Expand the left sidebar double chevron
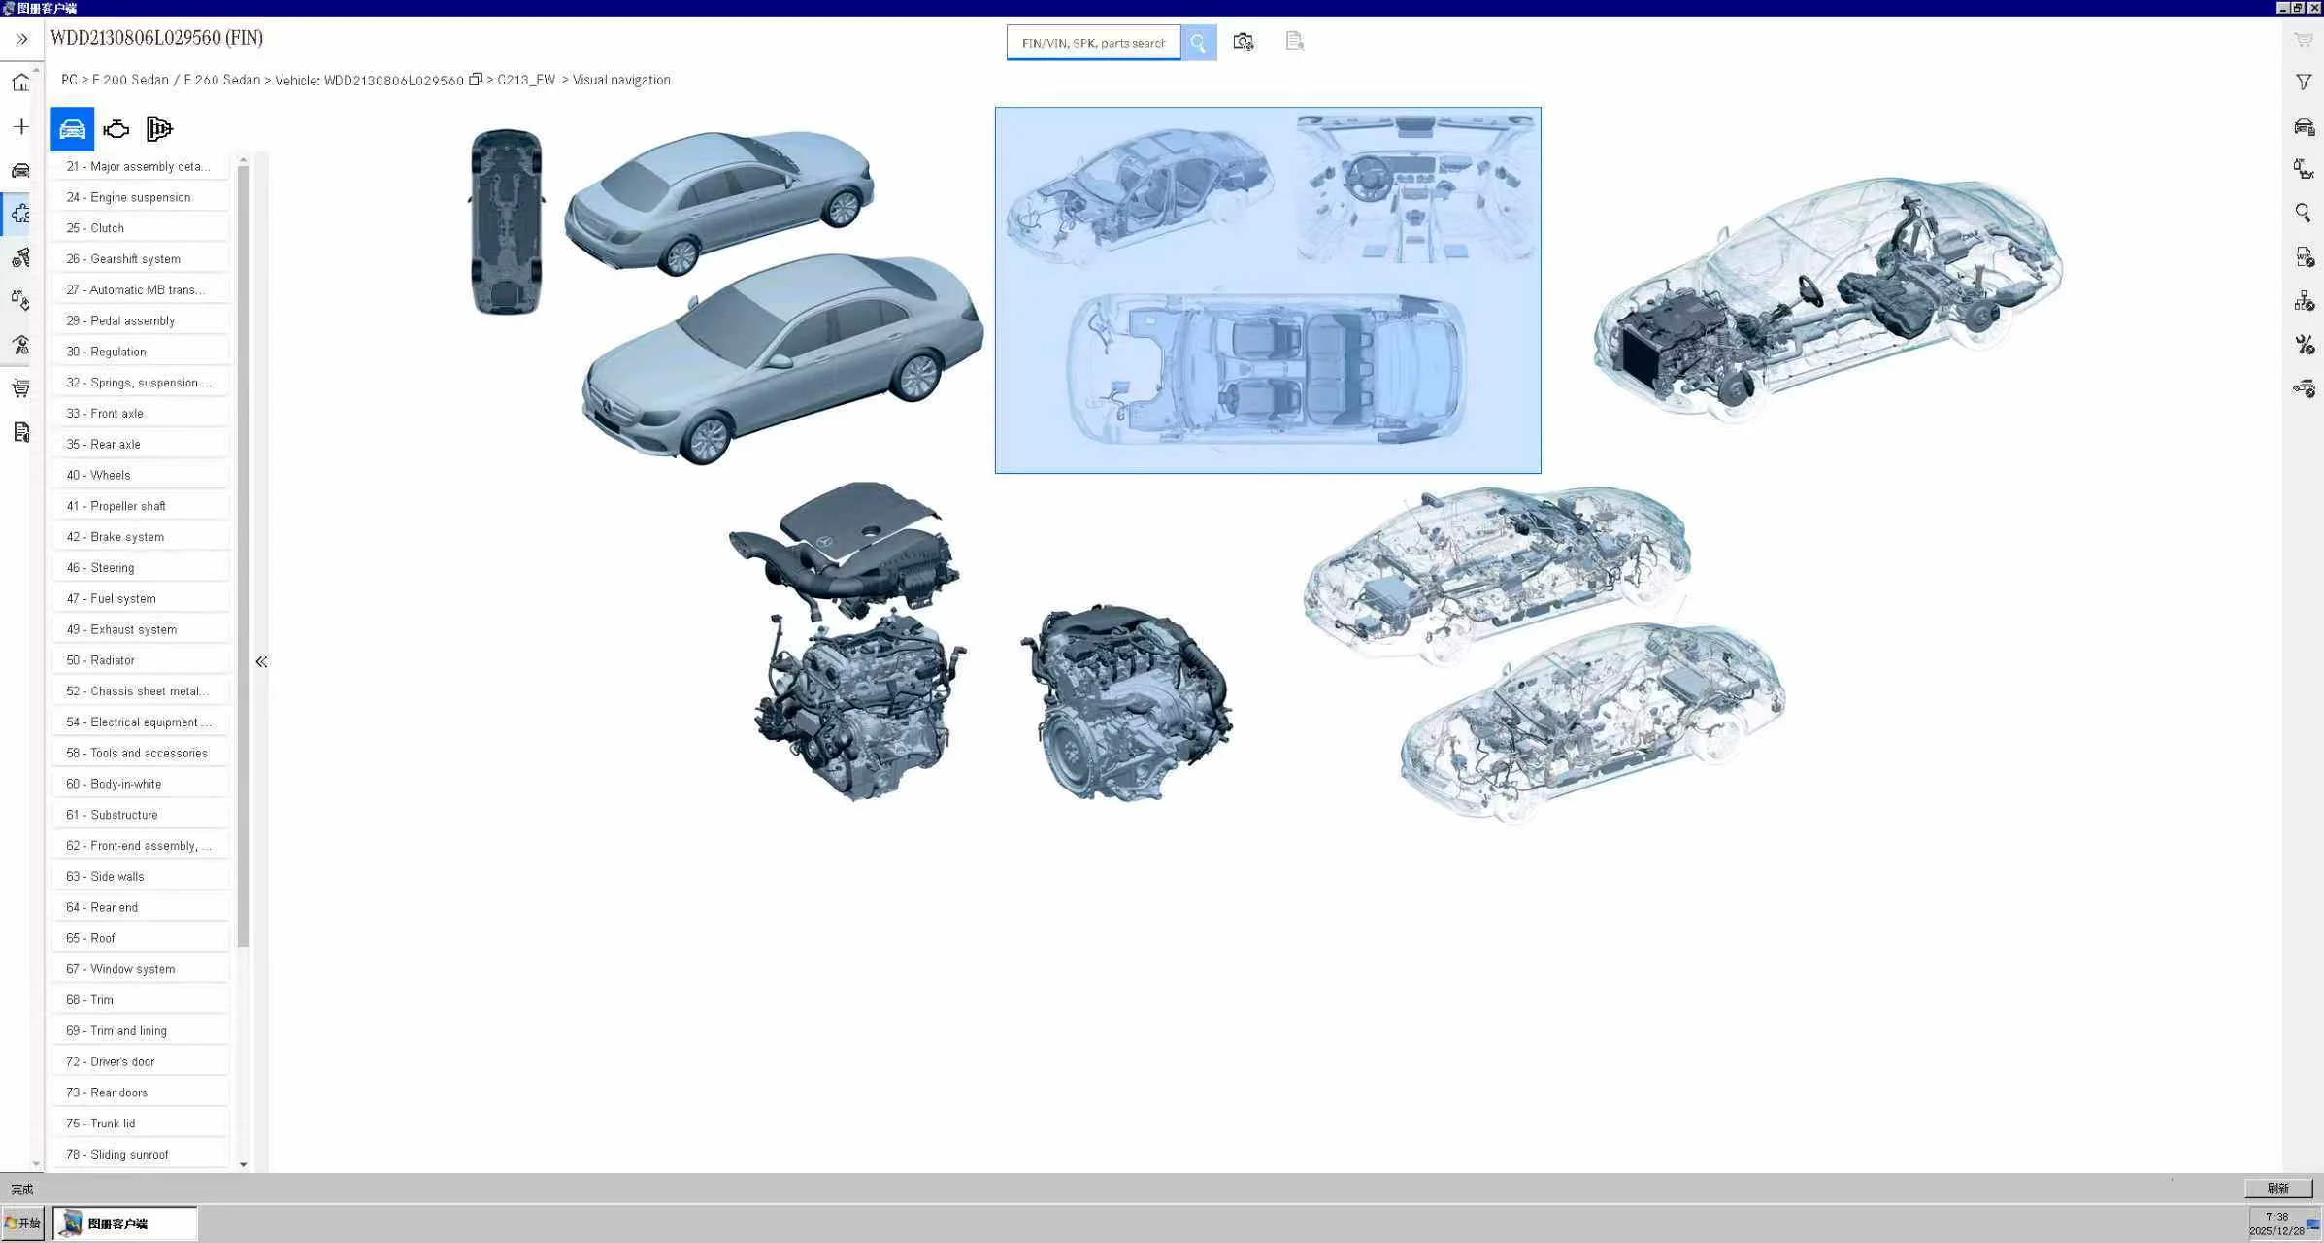The height and width of the screenshot is (1243, 2324). [x=21, y=39]
